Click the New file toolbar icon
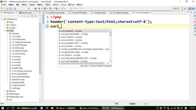This screenshot has height=110, width=196. point(2,9)
